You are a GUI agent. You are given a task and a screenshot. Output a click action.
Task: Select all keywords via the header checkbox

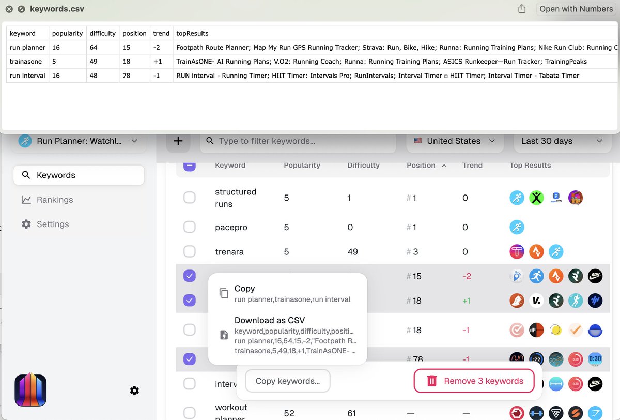click(x=189, y=165)
